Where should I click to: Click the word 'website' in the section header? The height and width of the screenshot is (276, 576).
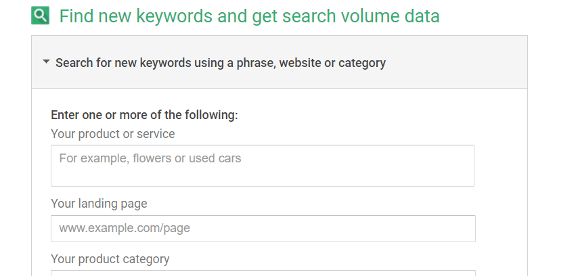(x=300, y=63)
